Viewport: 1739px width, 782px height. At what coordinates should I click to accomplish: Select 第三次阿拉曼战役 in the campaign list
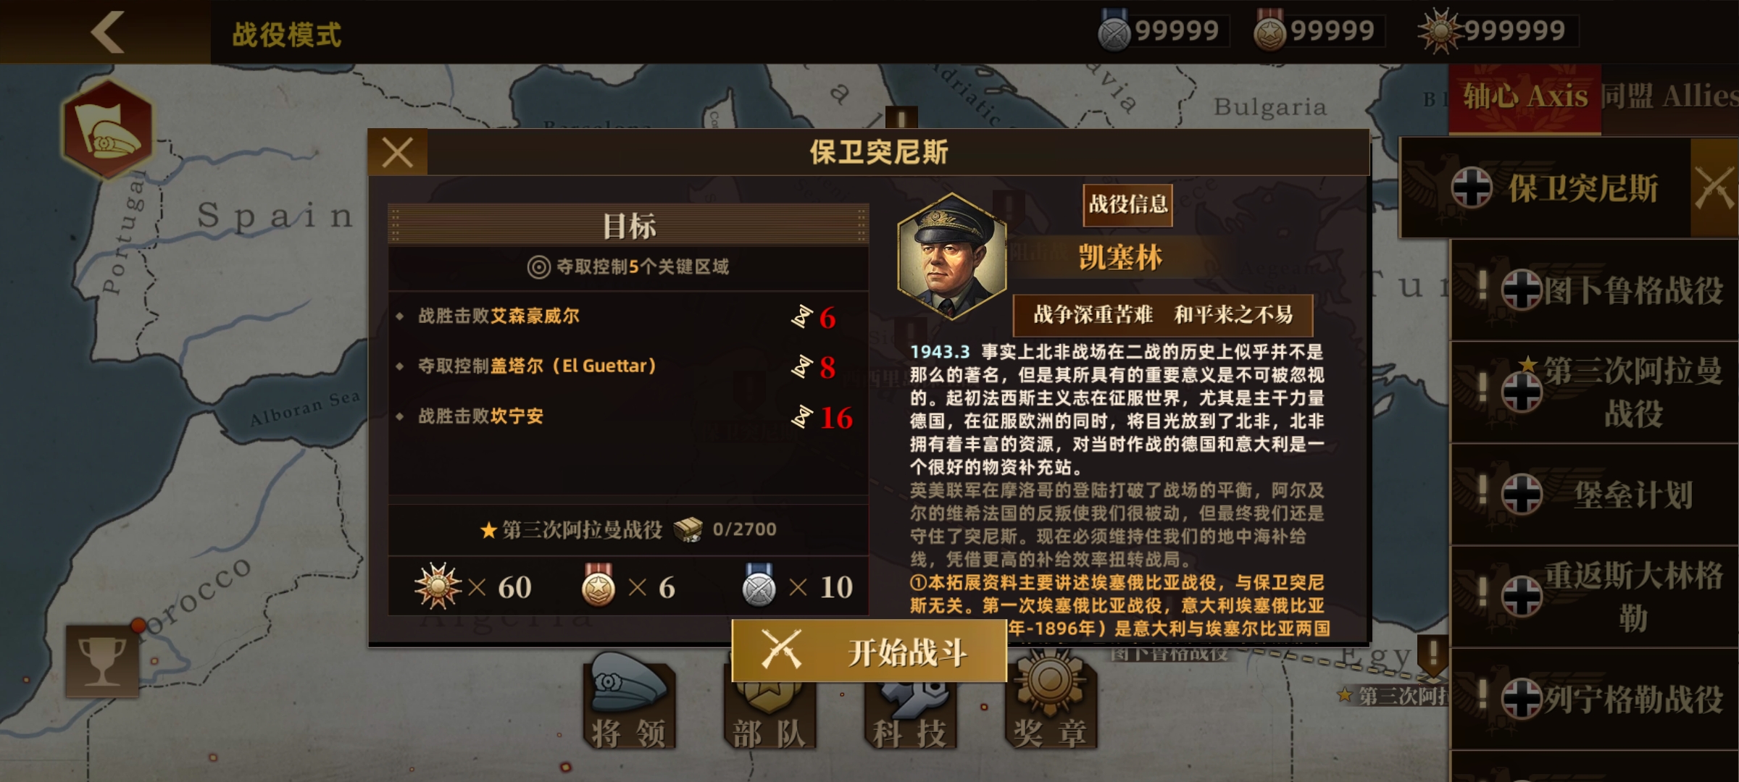pos(1594,392)
